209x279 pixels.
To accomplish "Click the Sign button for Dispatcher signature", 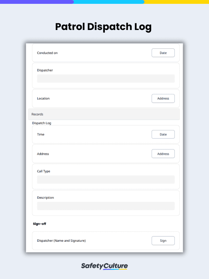I will pos(163,241).
